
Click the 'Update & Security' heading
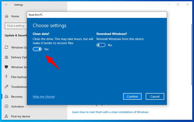(16, 35)
